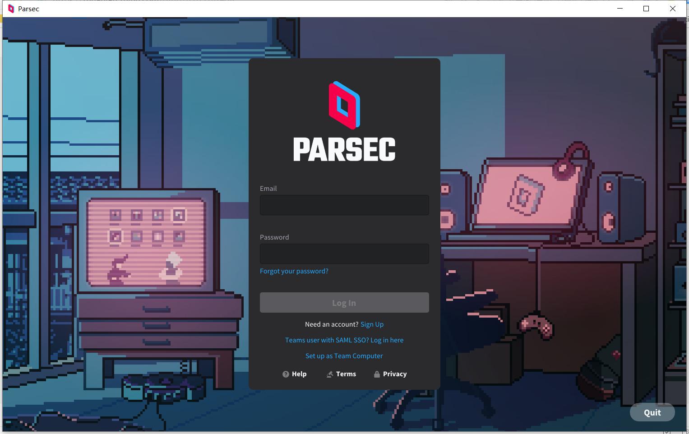The height and width of the screenshot is (434, 689).
Task: Click inside the Password input field
Action: pyautogui.click(x=344, y=254)
